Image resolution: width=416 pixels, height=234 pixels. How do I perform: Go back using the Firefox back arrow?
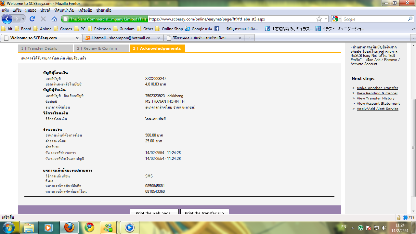[7, 19]
